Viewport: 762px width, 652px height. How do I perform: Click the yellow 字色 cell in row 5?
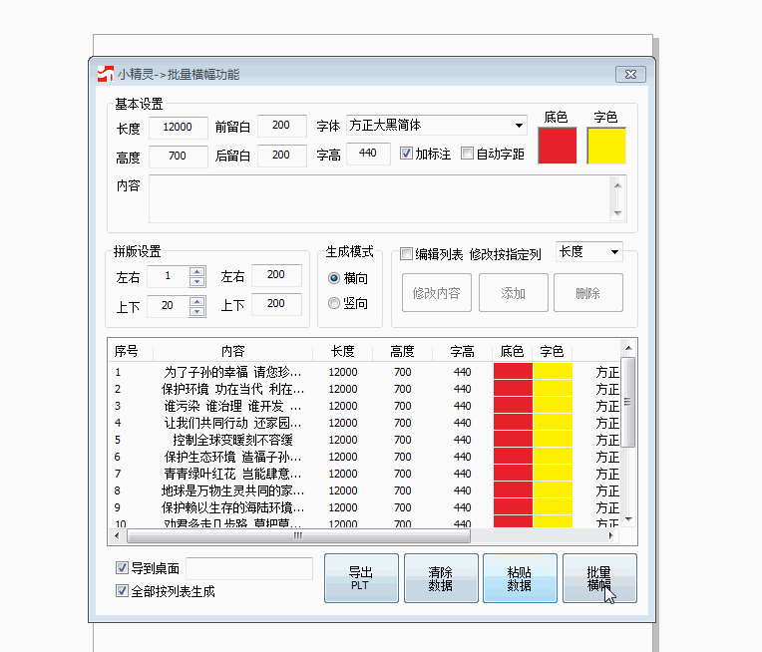(553, 440)
